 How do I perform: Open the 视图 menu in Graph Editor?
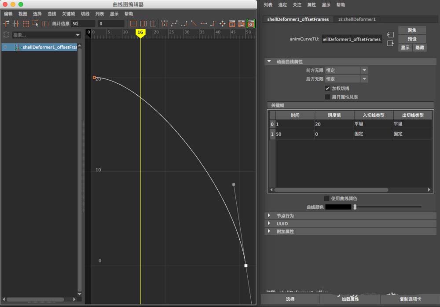[x=23, y=14]
